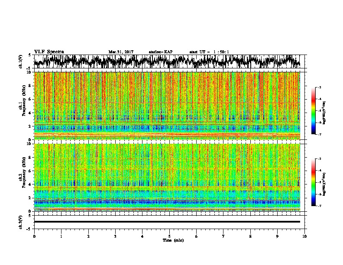This screenshot has height=265, width=343.
Task: Select the date text "Mar.31, 2017"
Action: pos(121,52)
